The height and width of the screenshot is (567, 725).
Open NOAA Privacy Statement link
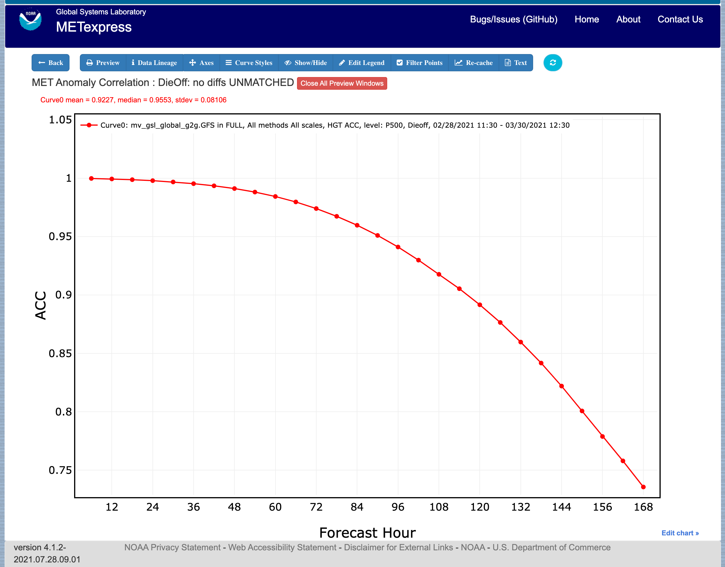pyautogui.click(x=172, y=547)
